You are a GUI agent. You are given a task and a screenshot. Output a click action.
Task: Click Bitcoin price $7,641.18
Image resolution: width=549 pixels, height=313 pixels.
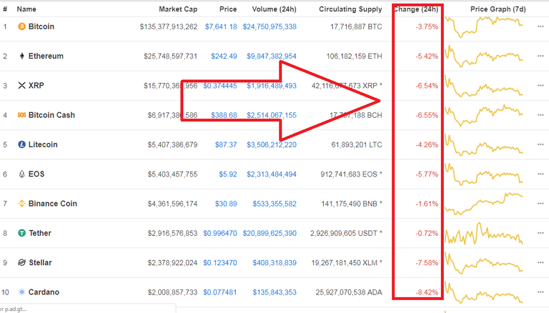221,26
